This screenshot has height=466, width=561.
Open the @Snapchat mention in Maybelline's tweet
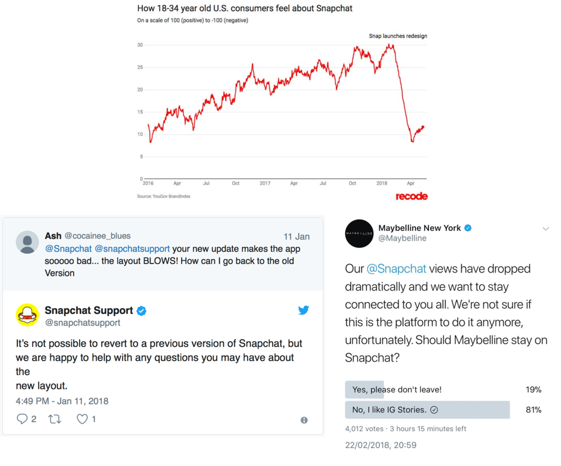(396, 269)
